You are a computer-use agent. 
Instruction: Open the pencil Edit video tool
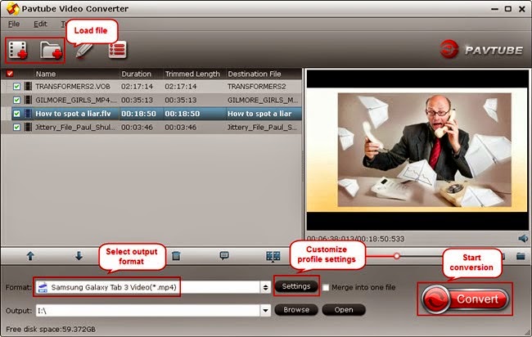83,51
